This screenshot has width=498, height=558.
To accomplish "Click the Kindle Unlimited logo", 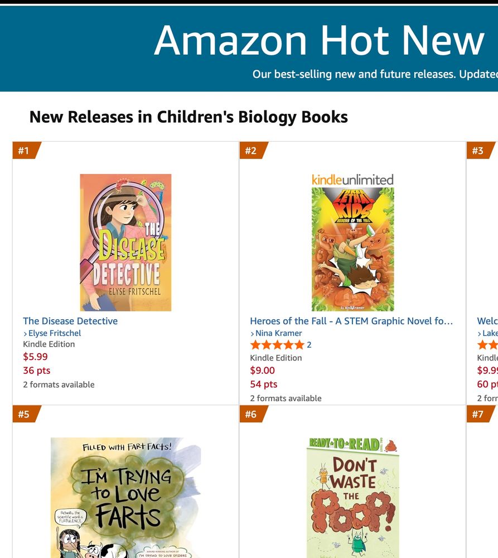I will coord(352,180).
